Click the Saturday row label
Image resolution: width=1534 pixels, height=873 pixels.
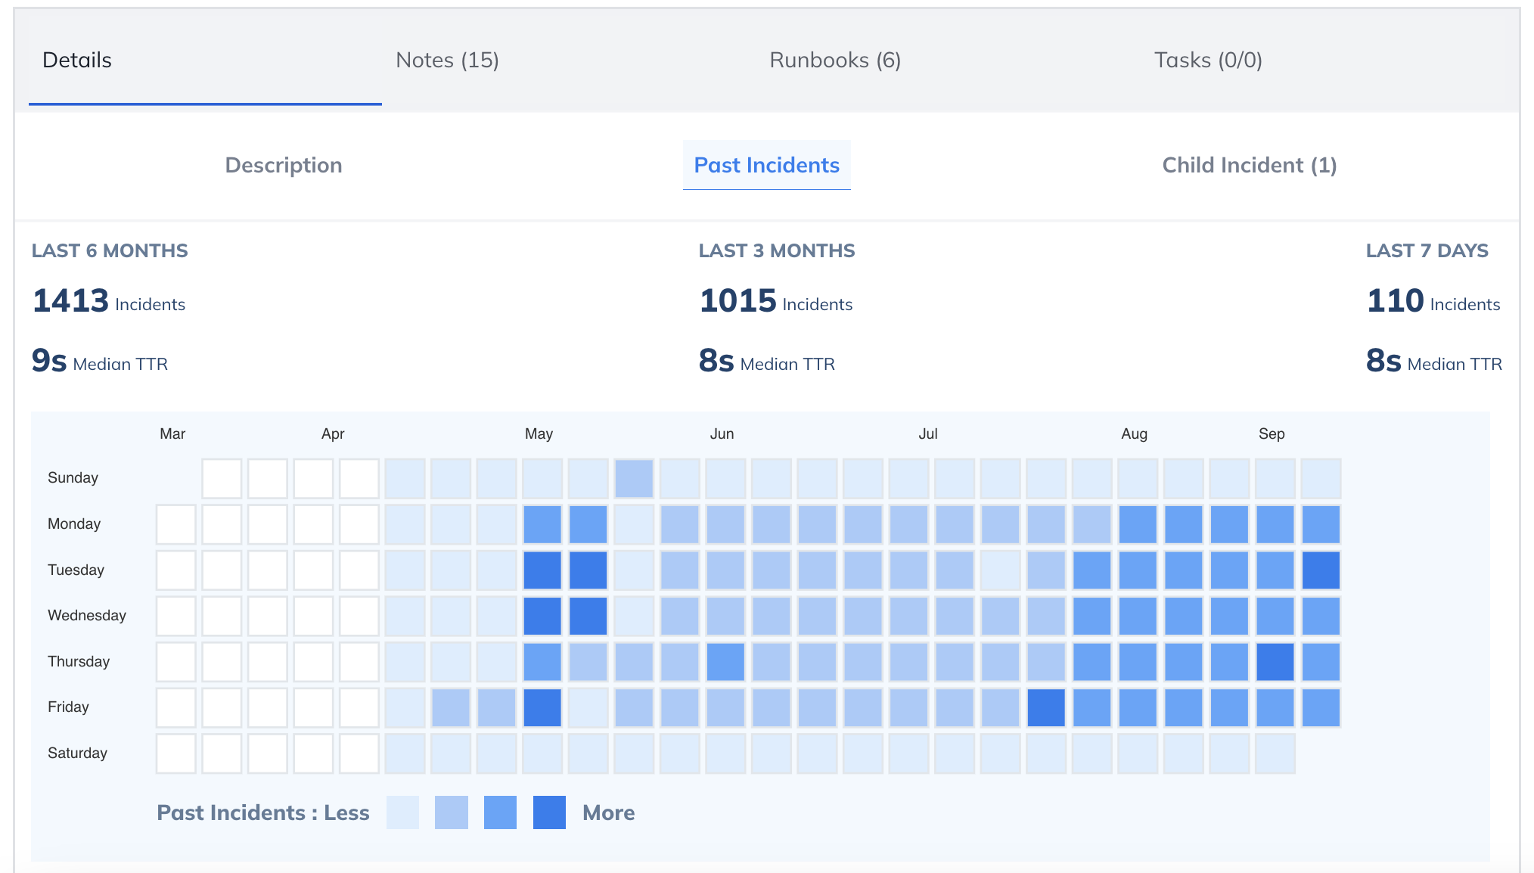pyautogui.click(x=77, y=752)
